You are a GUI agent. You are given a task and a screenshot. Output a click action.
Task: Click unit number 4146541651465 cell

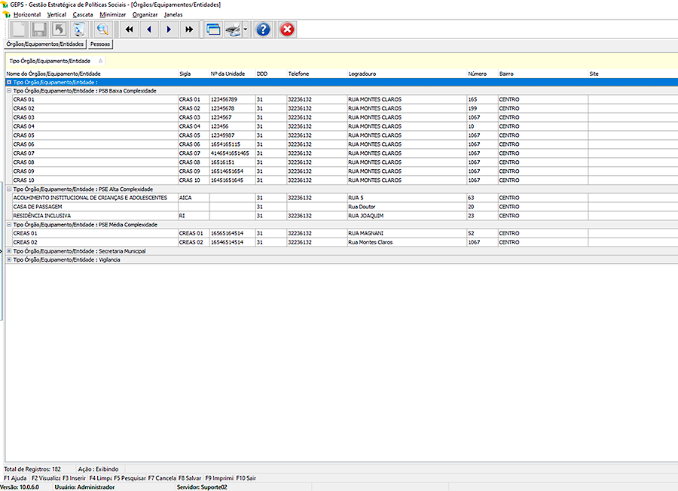[232, 153]
